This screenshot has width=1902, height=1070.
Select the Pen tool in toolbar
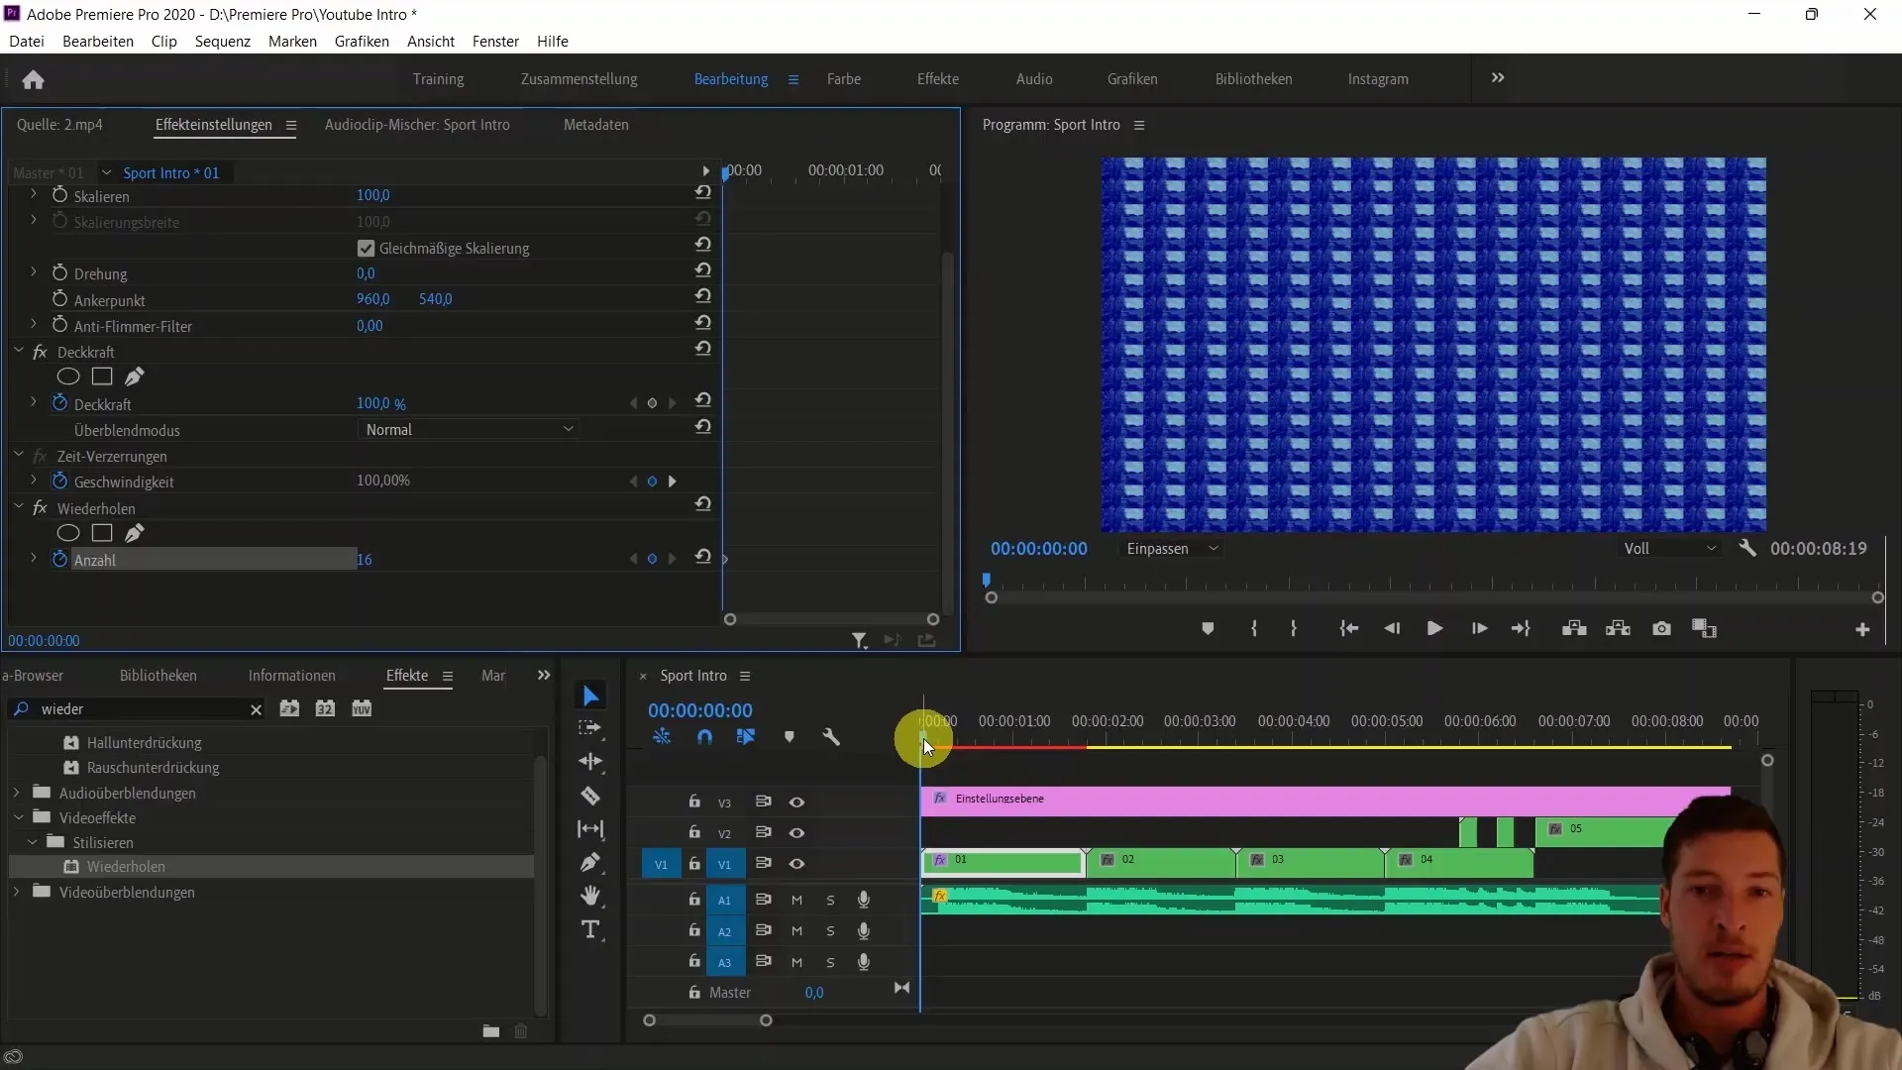coord(590,863)
